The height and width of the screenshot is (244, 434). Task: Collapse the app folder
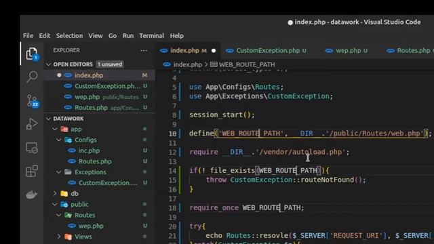[55, 129]
